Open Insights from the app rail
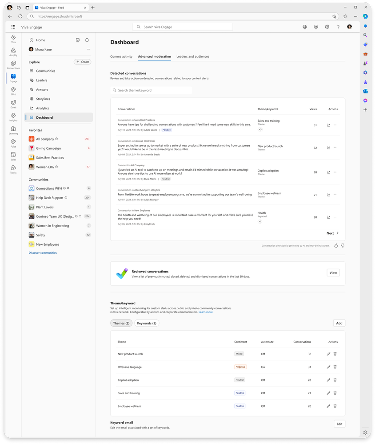The width and height of the screenshot is (375, 444). (13, 117)
